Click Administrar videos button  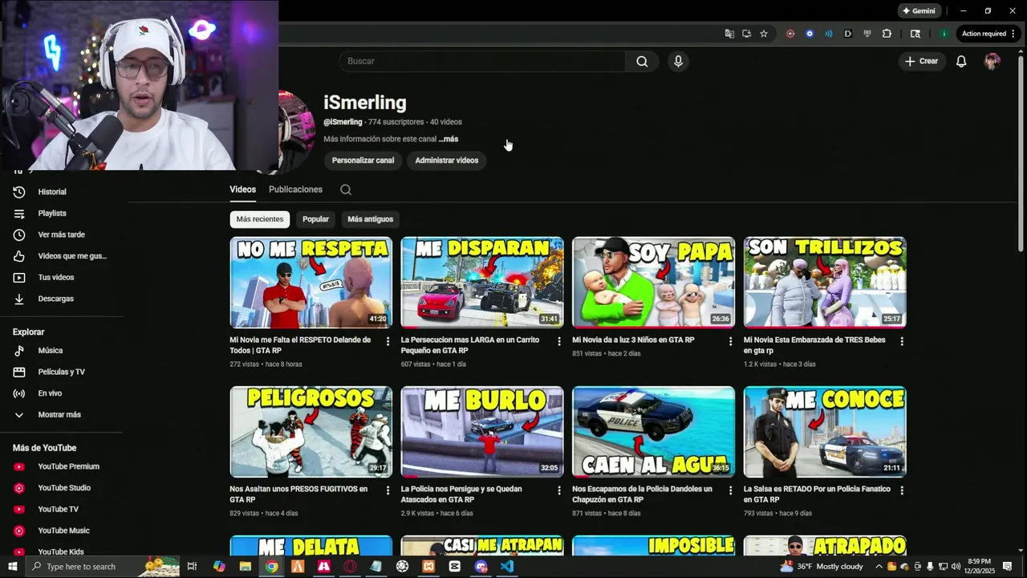pos(446,161)
